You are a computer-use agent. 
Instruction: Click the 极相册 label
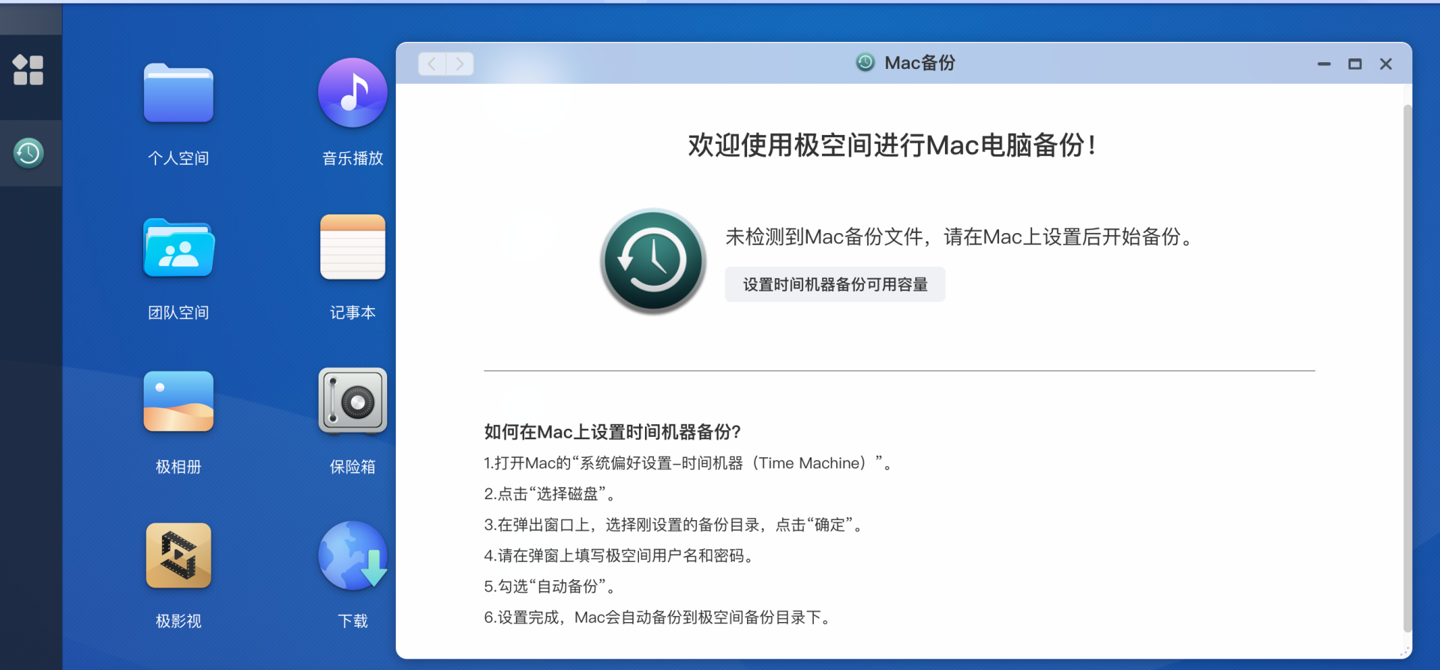(x=178, y=467)
